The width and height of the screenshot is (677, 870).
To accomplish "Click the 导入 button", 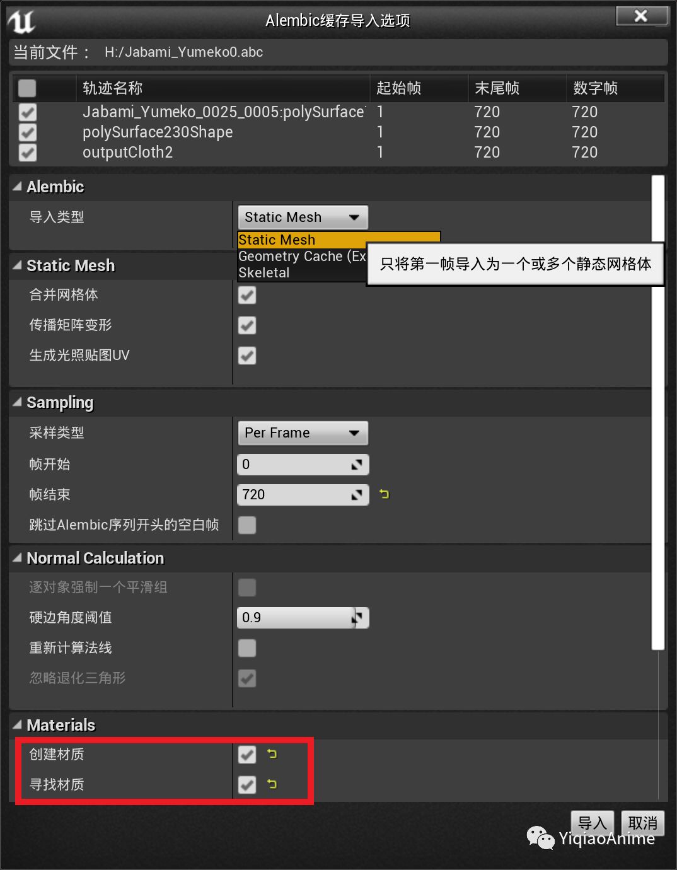I will point(592,823).
